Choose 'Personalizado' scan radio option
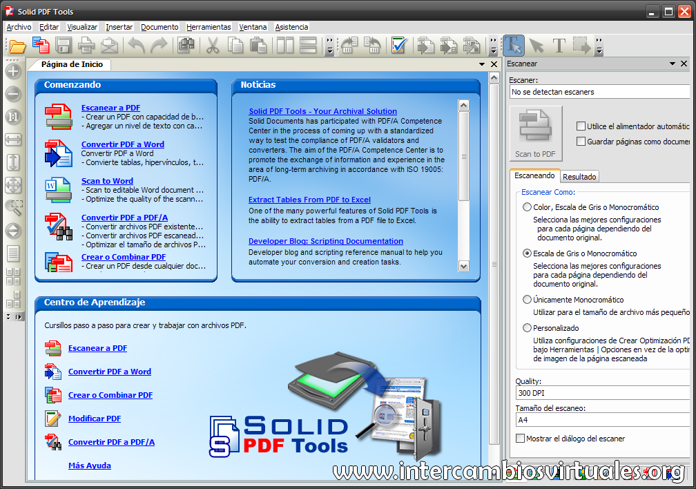This screenshot has width=696, height=489. click(x=527, y=328)
